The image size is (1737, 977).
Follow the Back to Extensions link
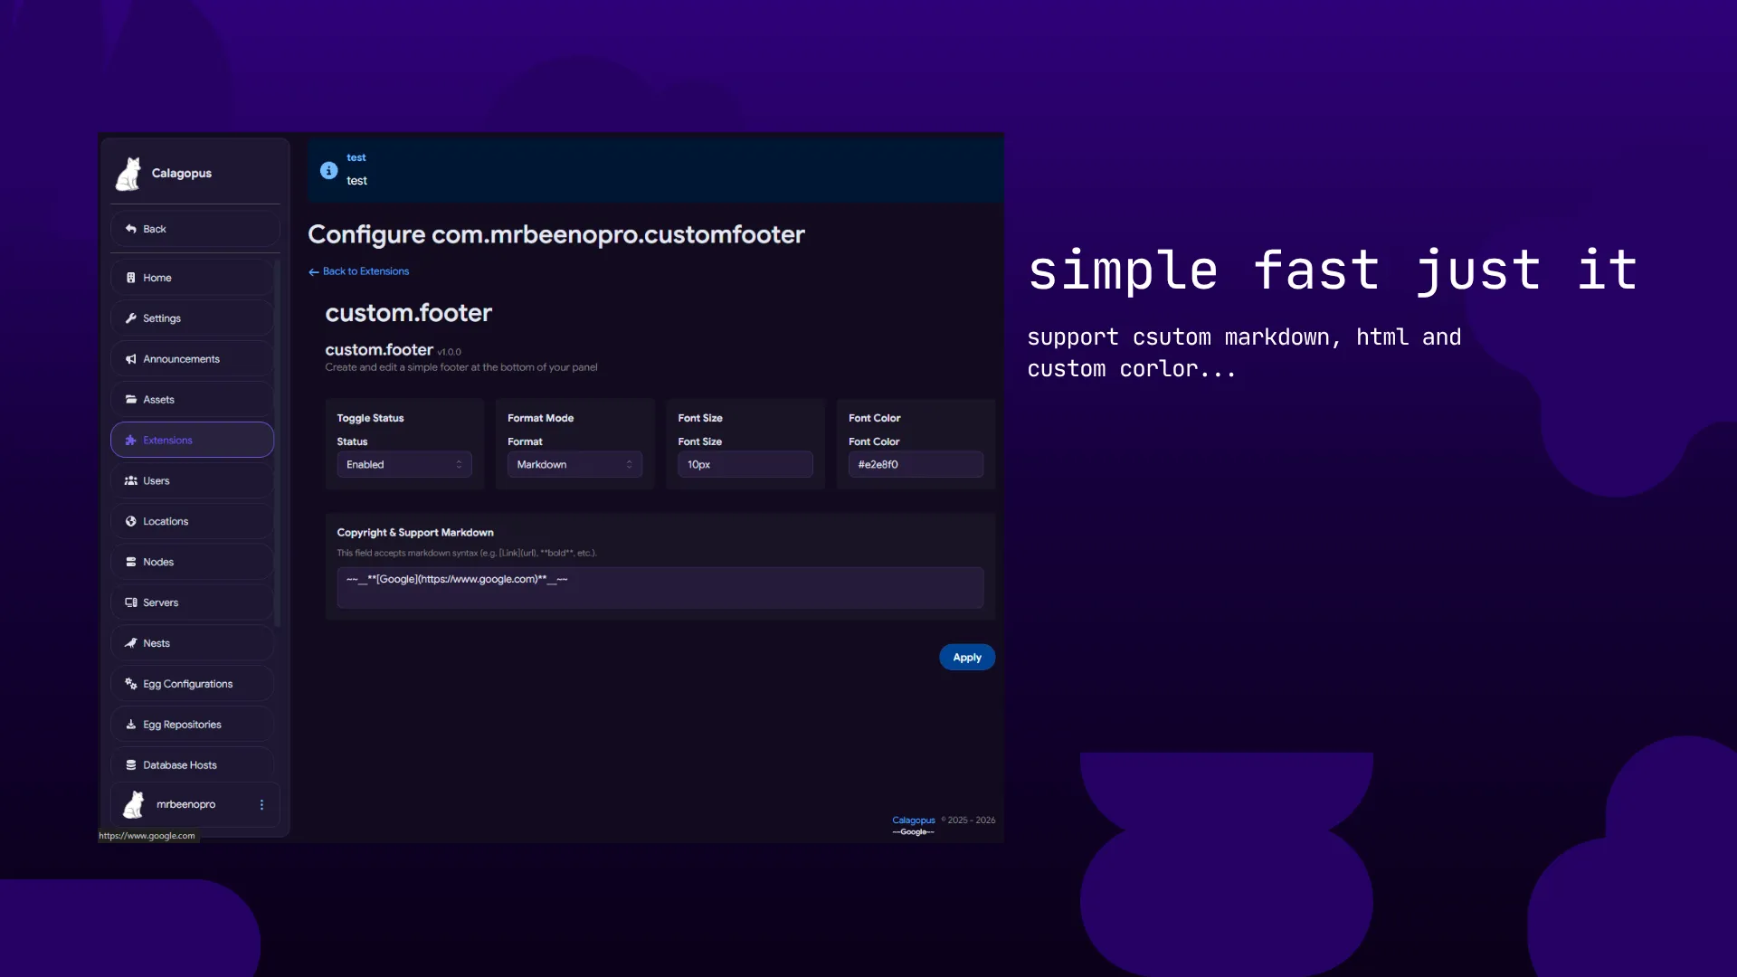coord(359,271)
